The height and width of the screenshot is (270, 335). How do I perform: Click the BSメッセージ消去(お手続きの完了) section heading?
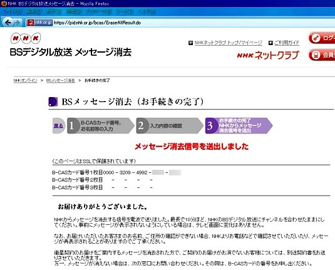click(x=133, y=101)
